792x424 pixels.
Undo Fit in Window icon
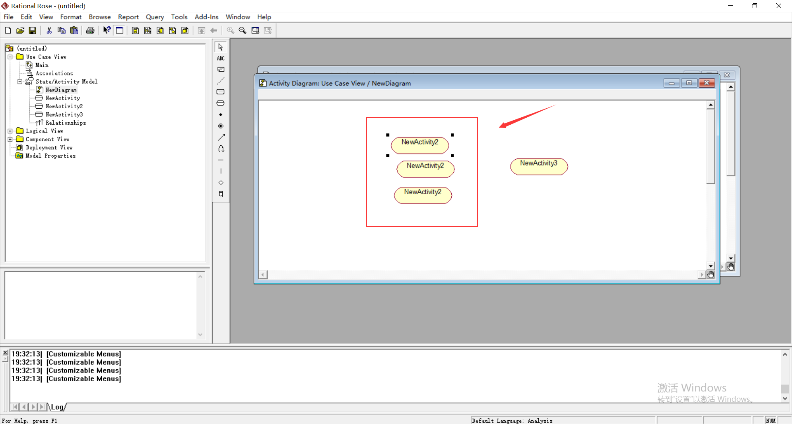(268, 30)
